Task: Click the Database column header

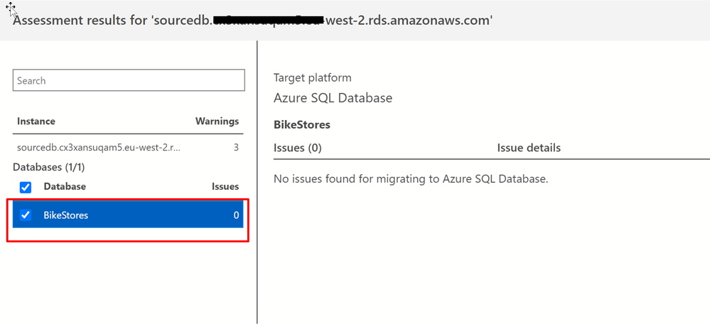Action: coord(65,187)
